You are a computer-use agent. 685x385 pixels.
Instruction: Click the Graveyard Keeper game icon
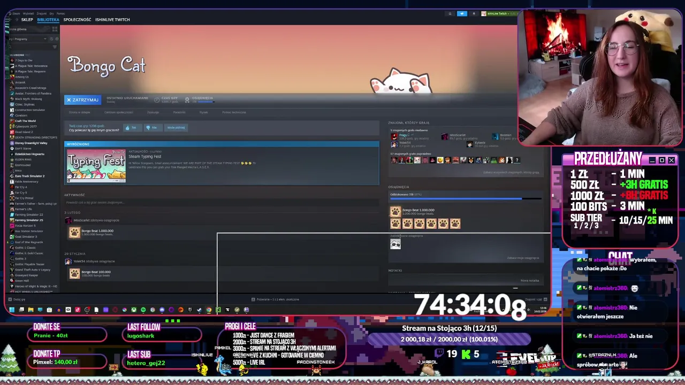pyautogui.click(x=12, y=275)
